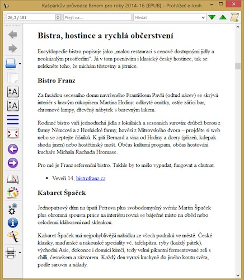Go to previous page with purple left arrow

click(x=13, y=149)
